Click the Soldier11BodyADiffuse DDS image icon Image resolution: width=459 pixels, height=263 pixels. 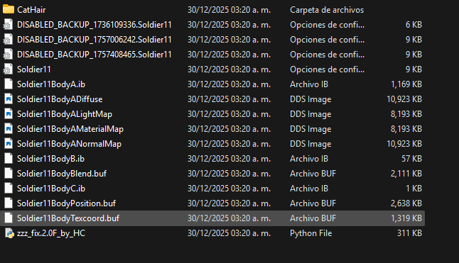tap(9, 99)
